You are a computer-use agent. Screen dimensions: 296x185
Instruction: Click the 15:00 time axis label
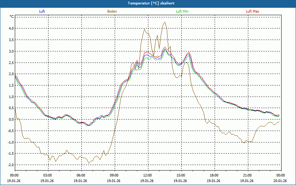(181, 175)
